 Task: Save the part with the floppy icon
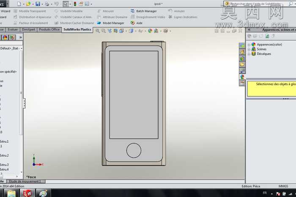(x=38, y=4)
